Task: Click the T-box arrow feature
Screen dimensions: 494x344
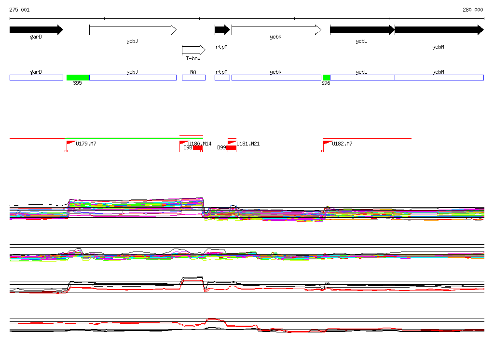Action: [194, 50]
